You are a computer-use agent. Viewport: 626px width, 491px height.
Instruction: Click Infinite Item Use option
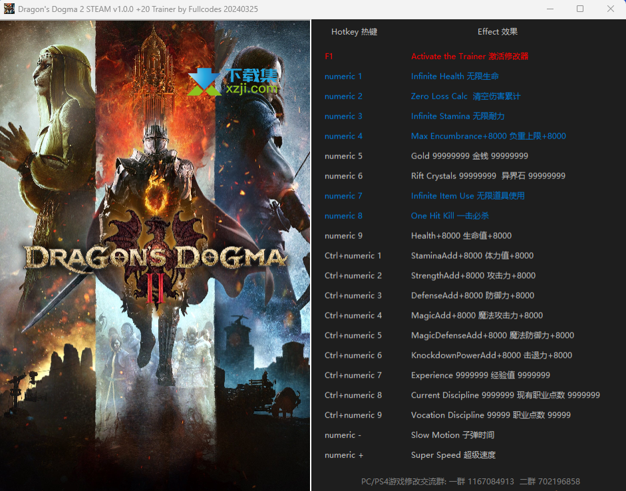coord(468,196)
